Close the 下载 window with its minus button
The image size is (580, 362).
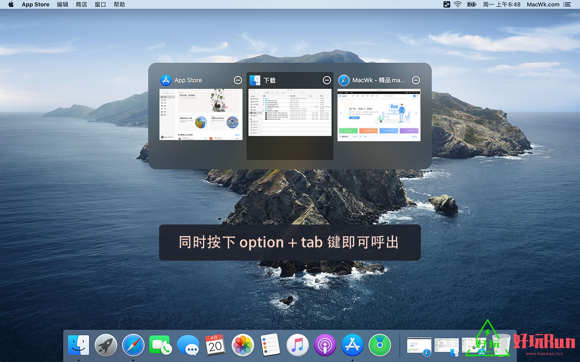(327, 80)
